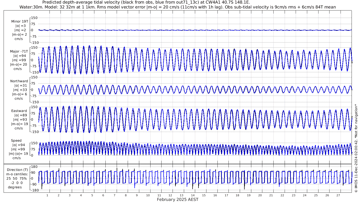Click date tick label '26' on time axis
359x205 pixels.
[x=327, y=195]
